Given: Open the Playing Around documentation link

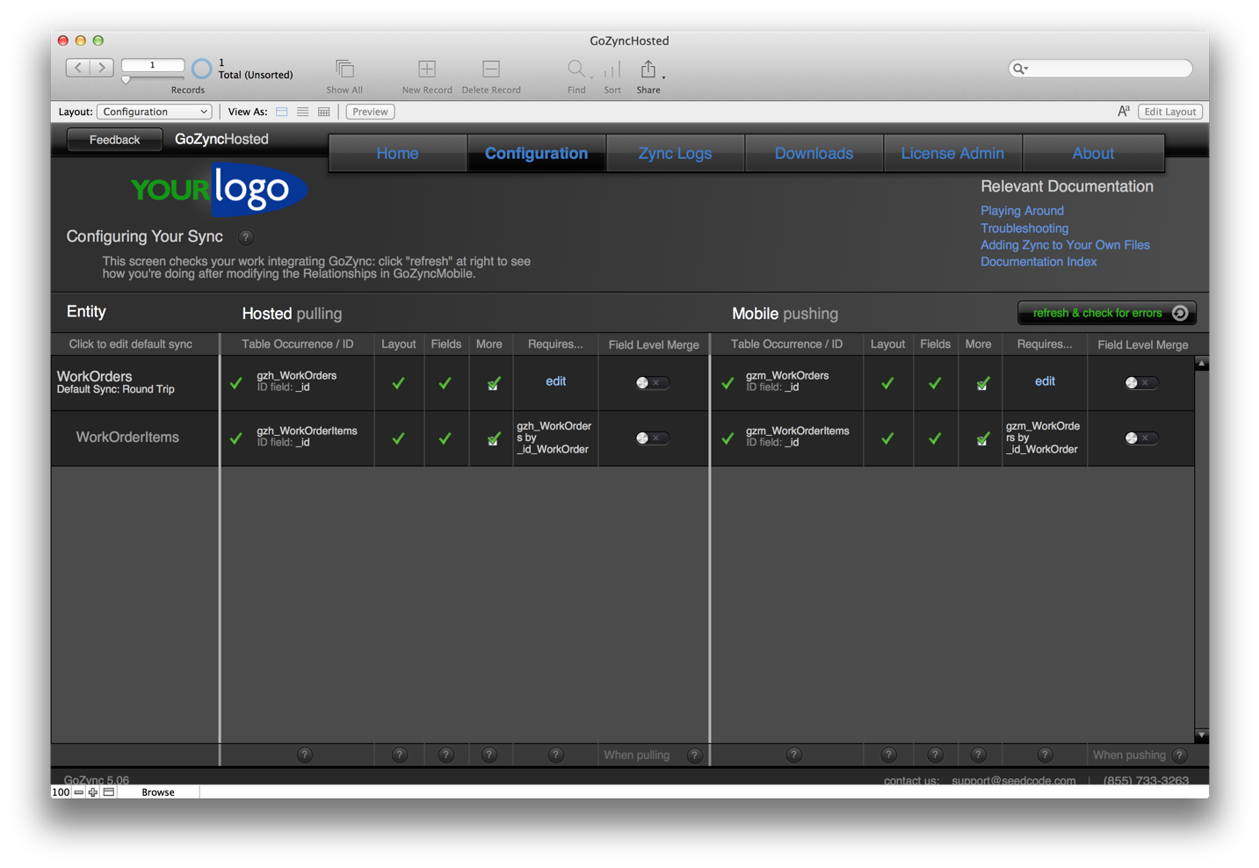Looking at the screenshot, I should click(x=1022, y=211).
